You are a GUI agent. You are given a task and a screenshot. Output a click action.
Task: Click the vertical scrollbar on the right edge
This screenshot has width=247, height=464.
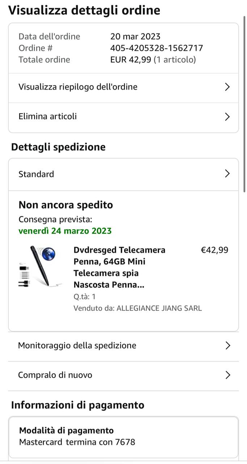(x=245, y=109)
